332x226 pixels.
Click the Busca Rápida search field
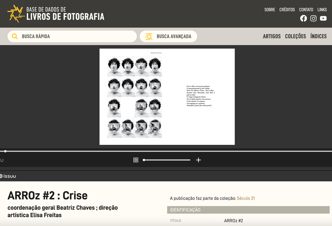[x=72, y=36]
